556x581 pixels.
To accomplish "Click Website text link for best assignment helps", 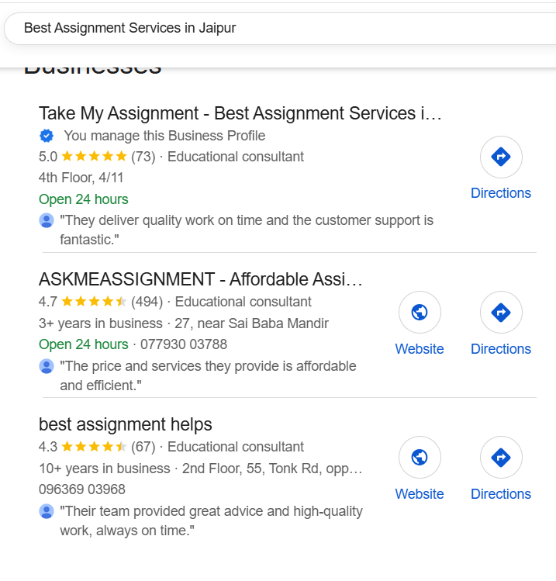I will coord(420,494).
